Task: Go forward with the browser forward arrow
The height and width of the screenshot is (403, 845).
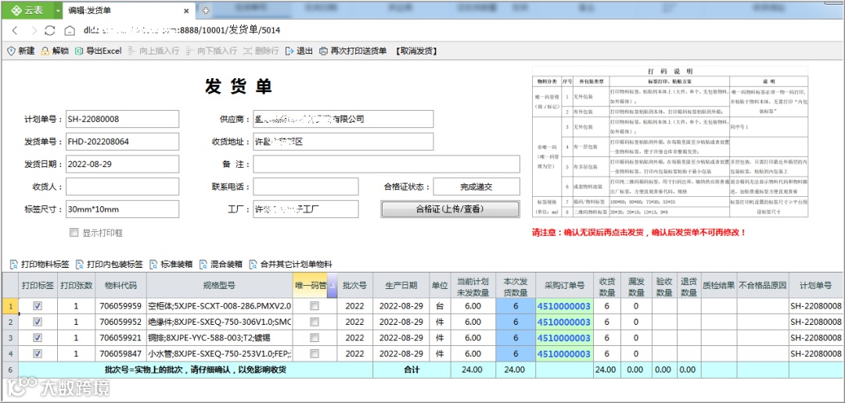Action: (32, 30)
